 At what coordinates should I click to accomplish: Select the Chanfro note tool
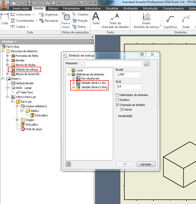80,15
